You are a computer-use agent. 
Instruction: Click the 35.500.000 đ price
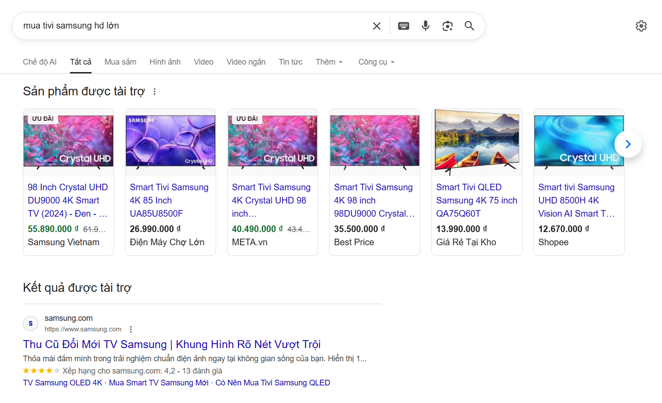pos(360,229)
